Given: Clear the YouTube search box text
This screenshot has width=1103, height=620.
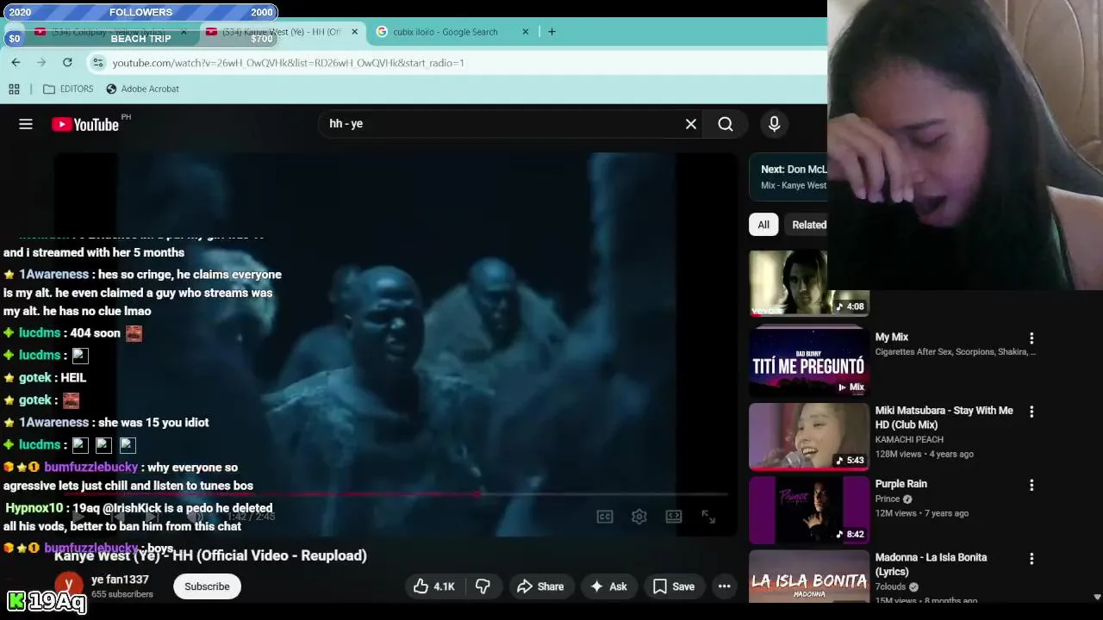Looking at the screenshot, I should click(x=691, y=124).
